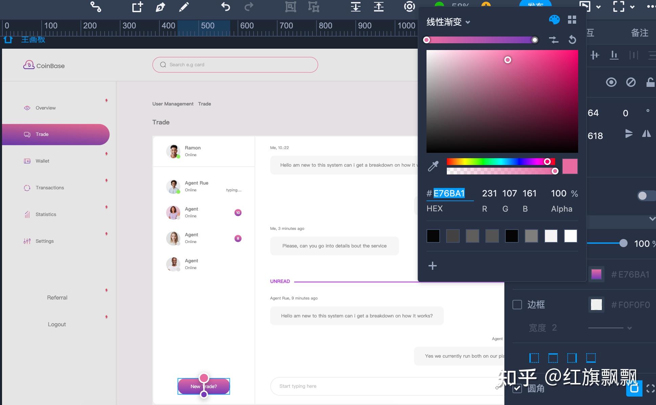Switch to the swatch grid view icon

coord(572,20)
